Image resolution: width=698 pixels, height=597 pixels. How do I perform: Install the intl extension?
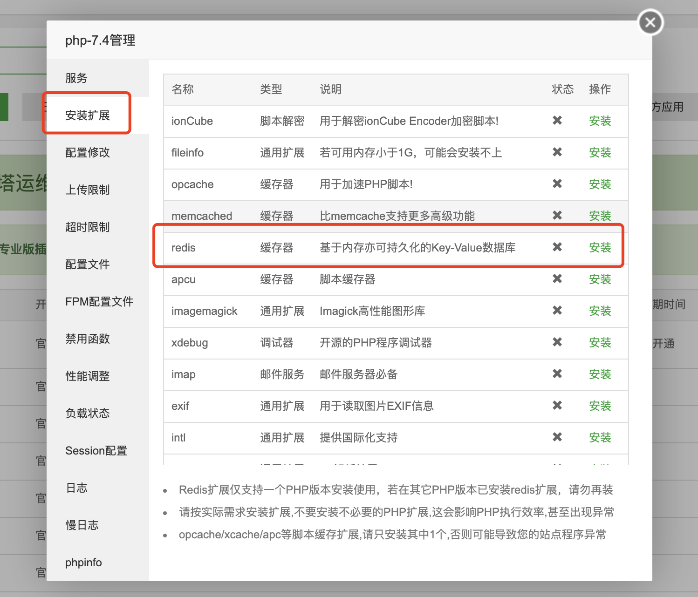tap(600, 438)
